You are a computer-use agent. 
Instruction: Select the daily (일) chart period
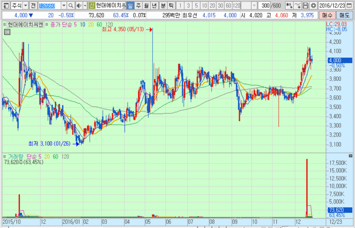coord(130,5)
